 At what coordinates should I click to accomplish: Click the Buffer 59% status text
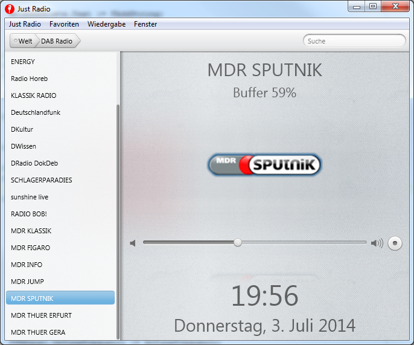(x=264, y=93)
